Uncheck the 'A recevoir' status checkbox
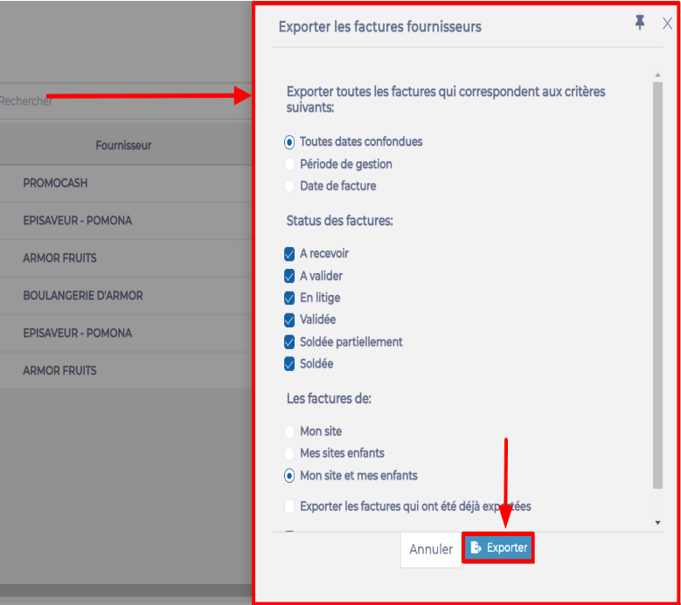The width and height of the screenshot is (681, 605). point(289,254)
